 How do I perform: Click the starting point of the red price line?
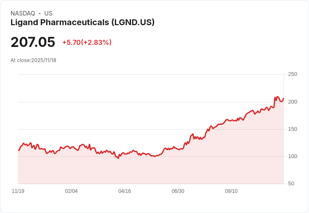point(18,150)
